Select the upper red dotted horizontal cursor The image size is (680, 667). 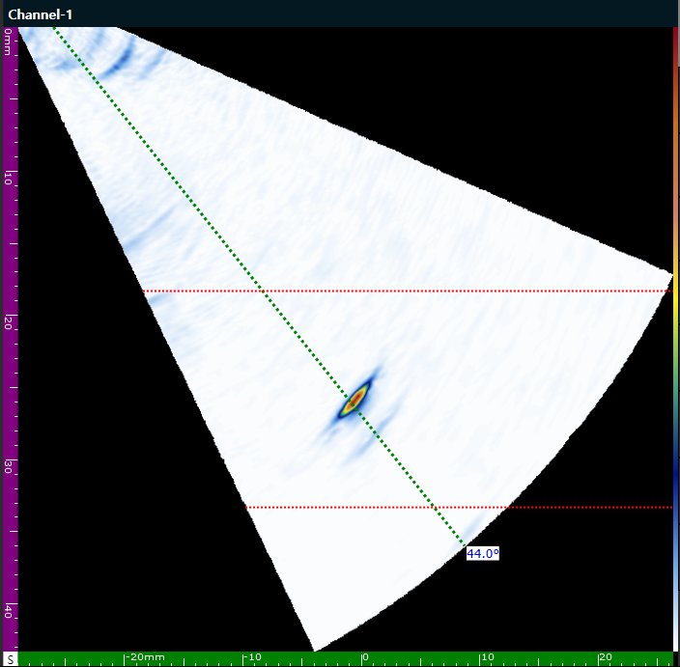tap(408, 292)
